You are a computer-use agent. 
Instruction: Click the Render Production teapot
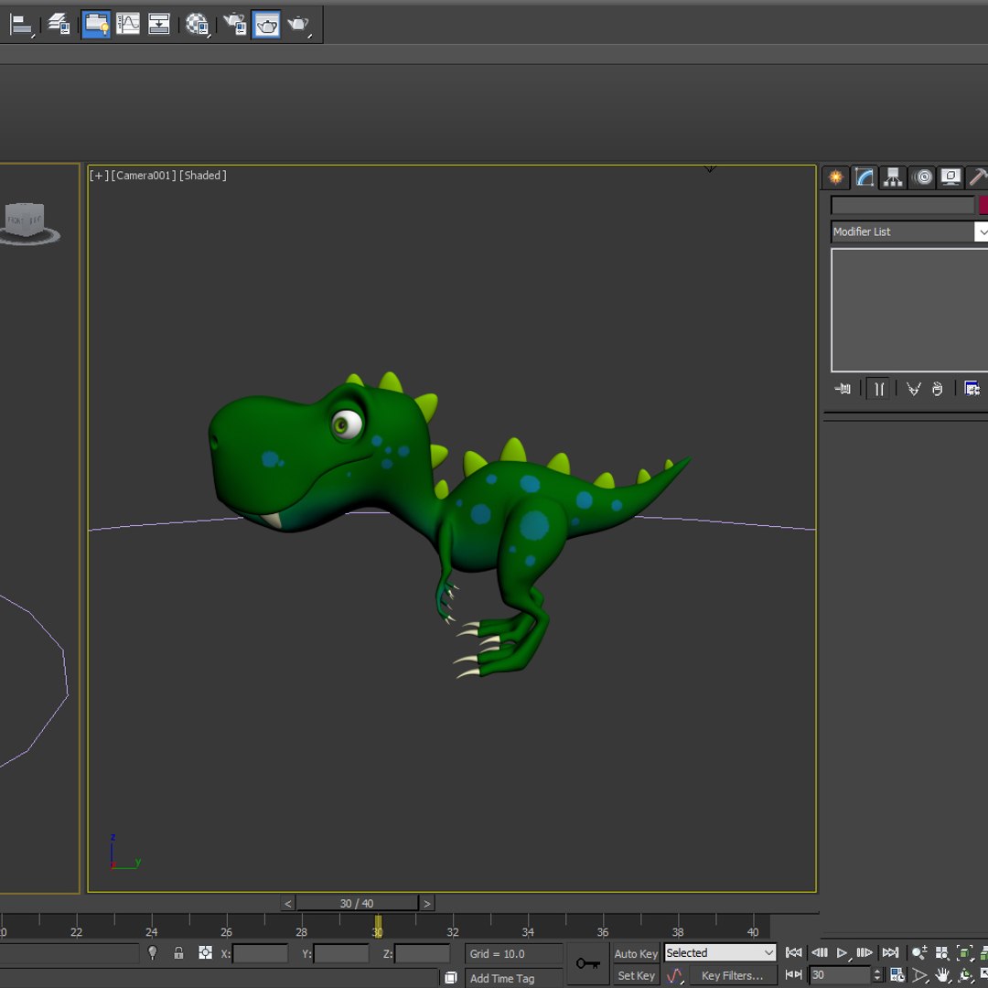pos(298,25)
